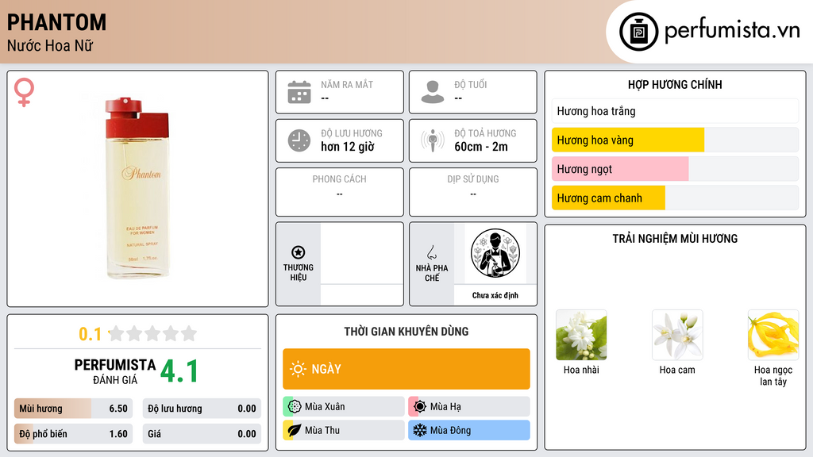
Task: Click the Perfumista đánh giá label
Action: click(115, 371)
